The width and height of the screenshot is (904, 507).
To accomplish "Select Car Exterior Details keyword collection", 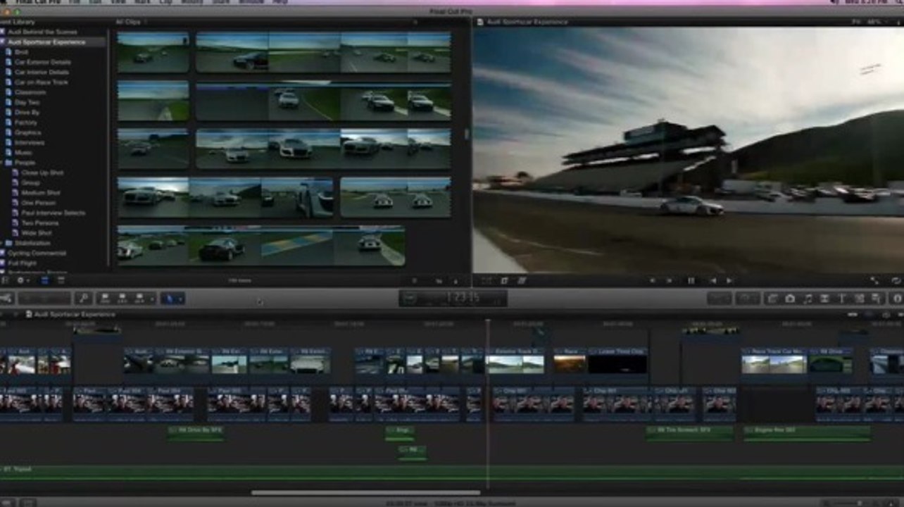I will (x=42, y=62).
